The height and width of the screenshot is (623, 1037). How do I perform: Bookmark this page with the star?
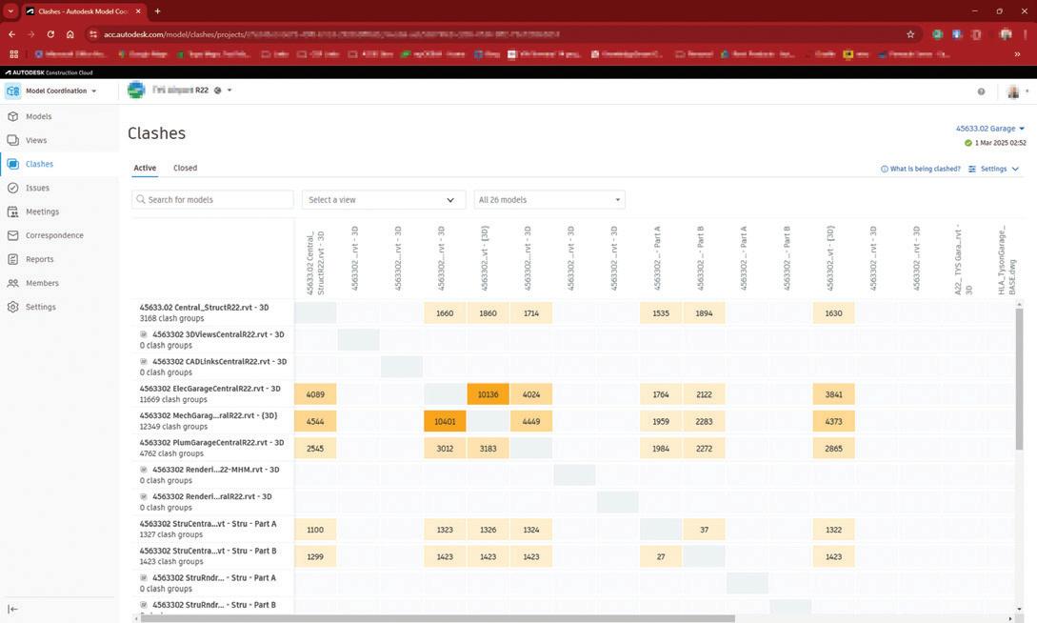tap(910, 33)
